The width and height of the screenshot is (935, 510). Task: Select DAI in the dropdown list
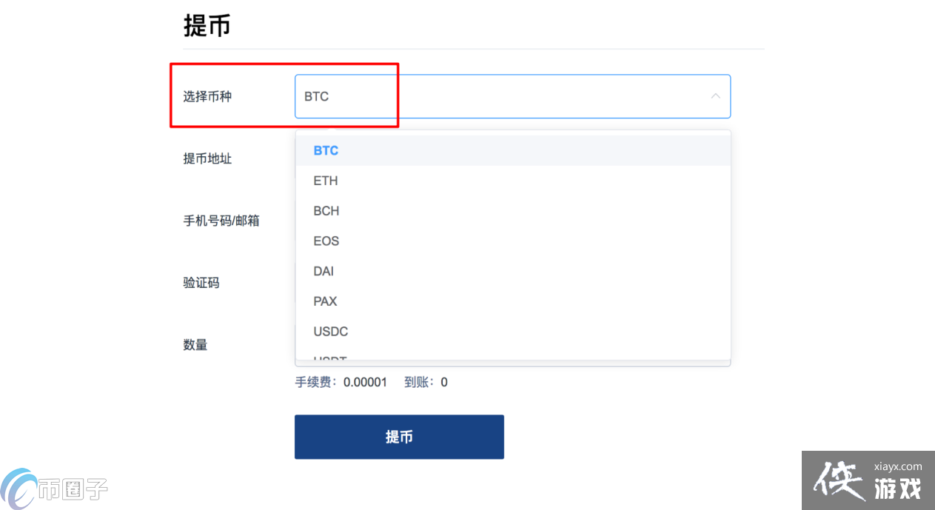pos(323,271)
